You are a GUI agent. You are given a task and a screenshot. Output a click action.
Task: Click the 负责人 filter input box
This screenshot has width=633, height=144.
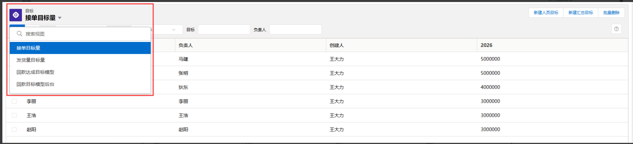295,30
